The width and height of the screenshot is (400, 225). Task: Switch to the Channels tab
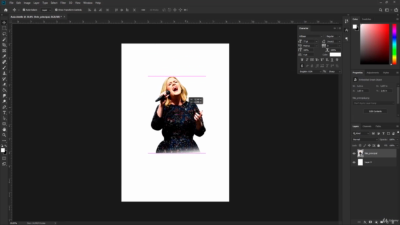coord(367,126)
